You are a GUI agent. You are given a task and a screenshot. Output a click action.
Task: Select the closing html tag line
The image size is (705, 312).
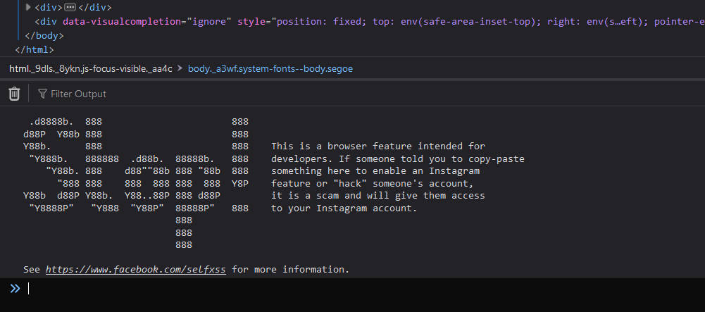(34, 49)
